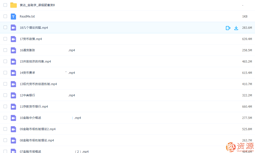Click the video icon of 18几个理论问题.mp4
This screenshot has width=255, height=153.
click(13, 28)
